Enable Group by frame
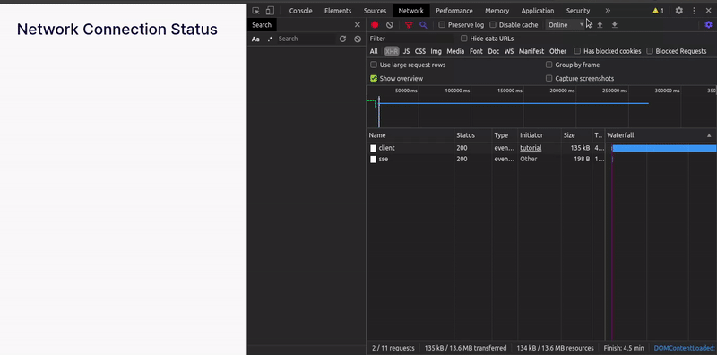 point(549,65)
